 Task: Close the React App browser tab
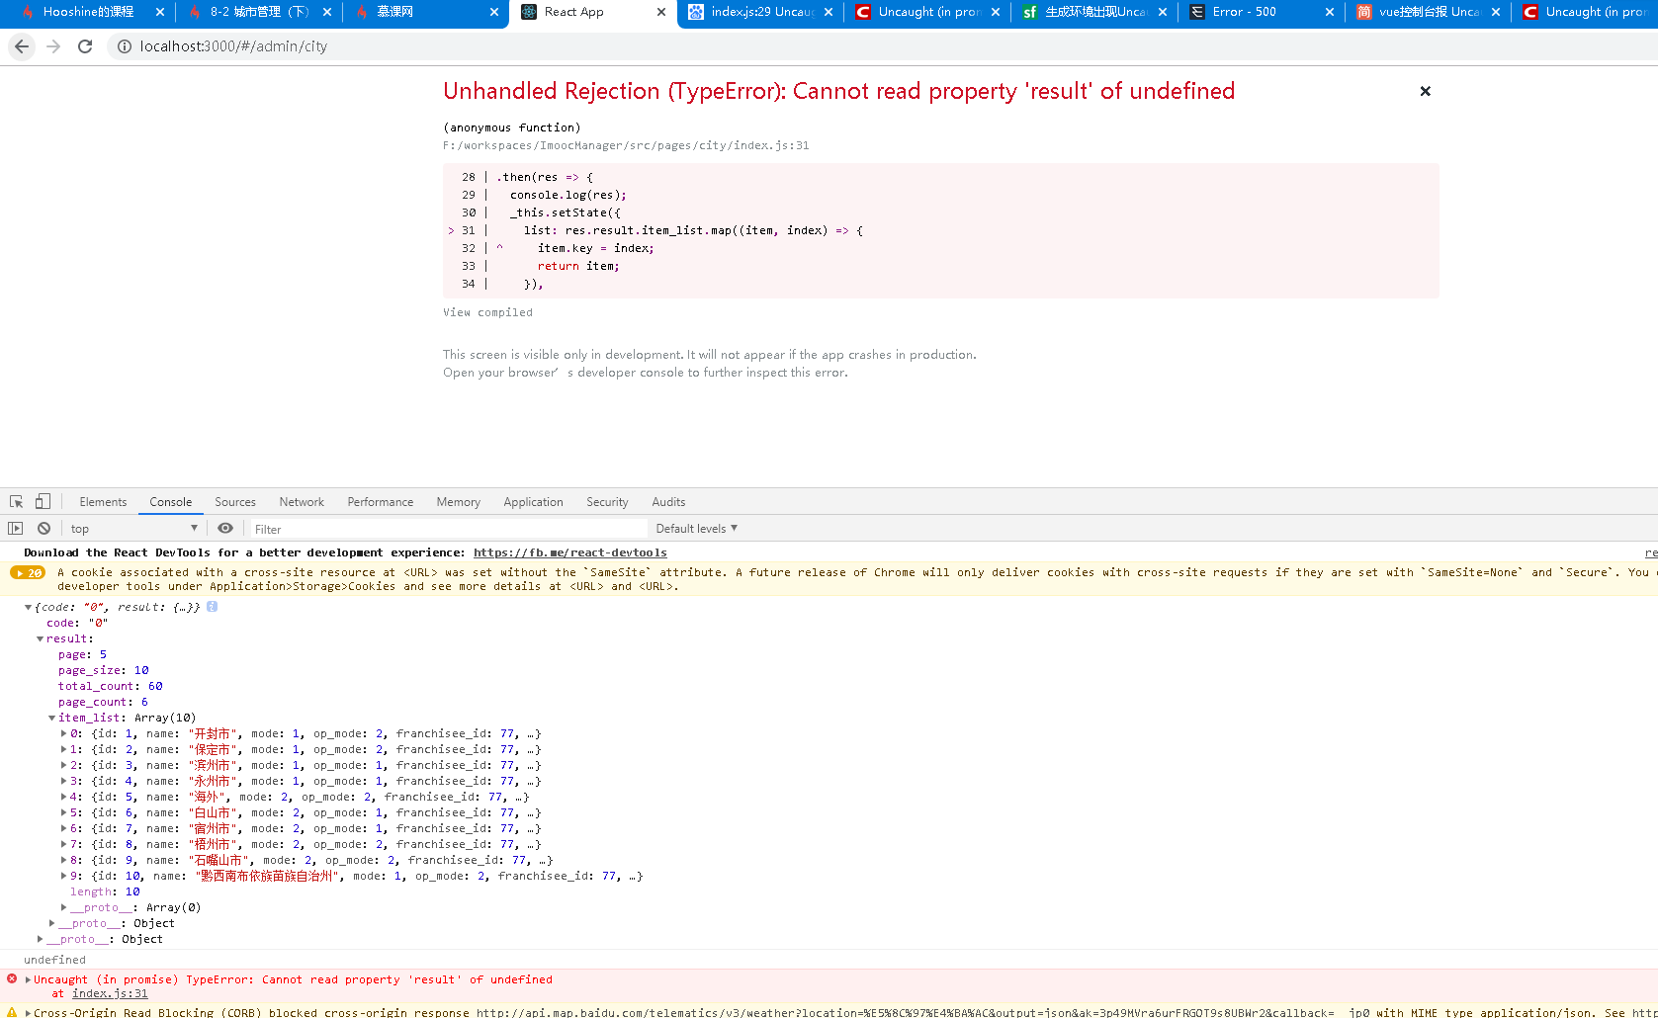coord(661,12)
